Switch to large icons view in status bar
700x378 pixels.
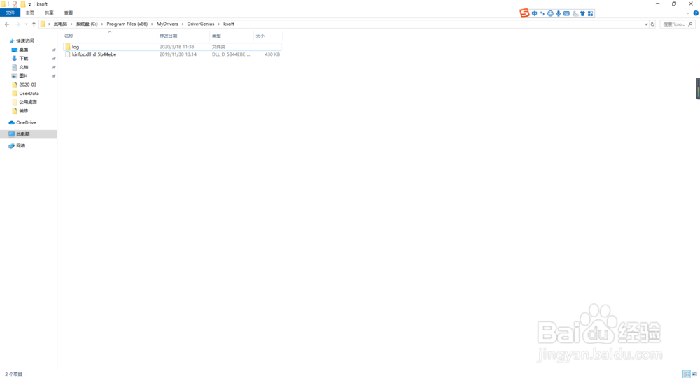pyautogui.click(x=694, y=374)
